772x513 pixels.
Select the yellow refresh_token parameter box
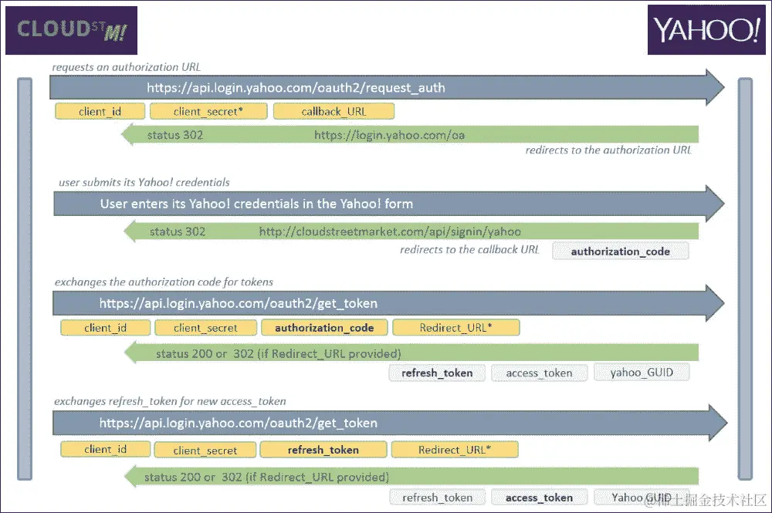(x=323, y=450)
